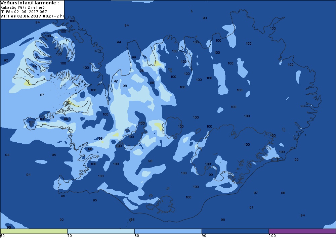
Task: Click the yellow-green 60–70 legend swatch
Action: (34, 231)
